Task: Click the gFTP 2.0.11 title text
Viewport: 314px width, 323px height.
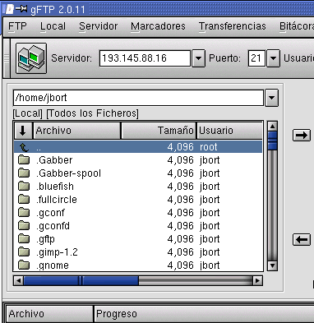Action: (58, 10)
